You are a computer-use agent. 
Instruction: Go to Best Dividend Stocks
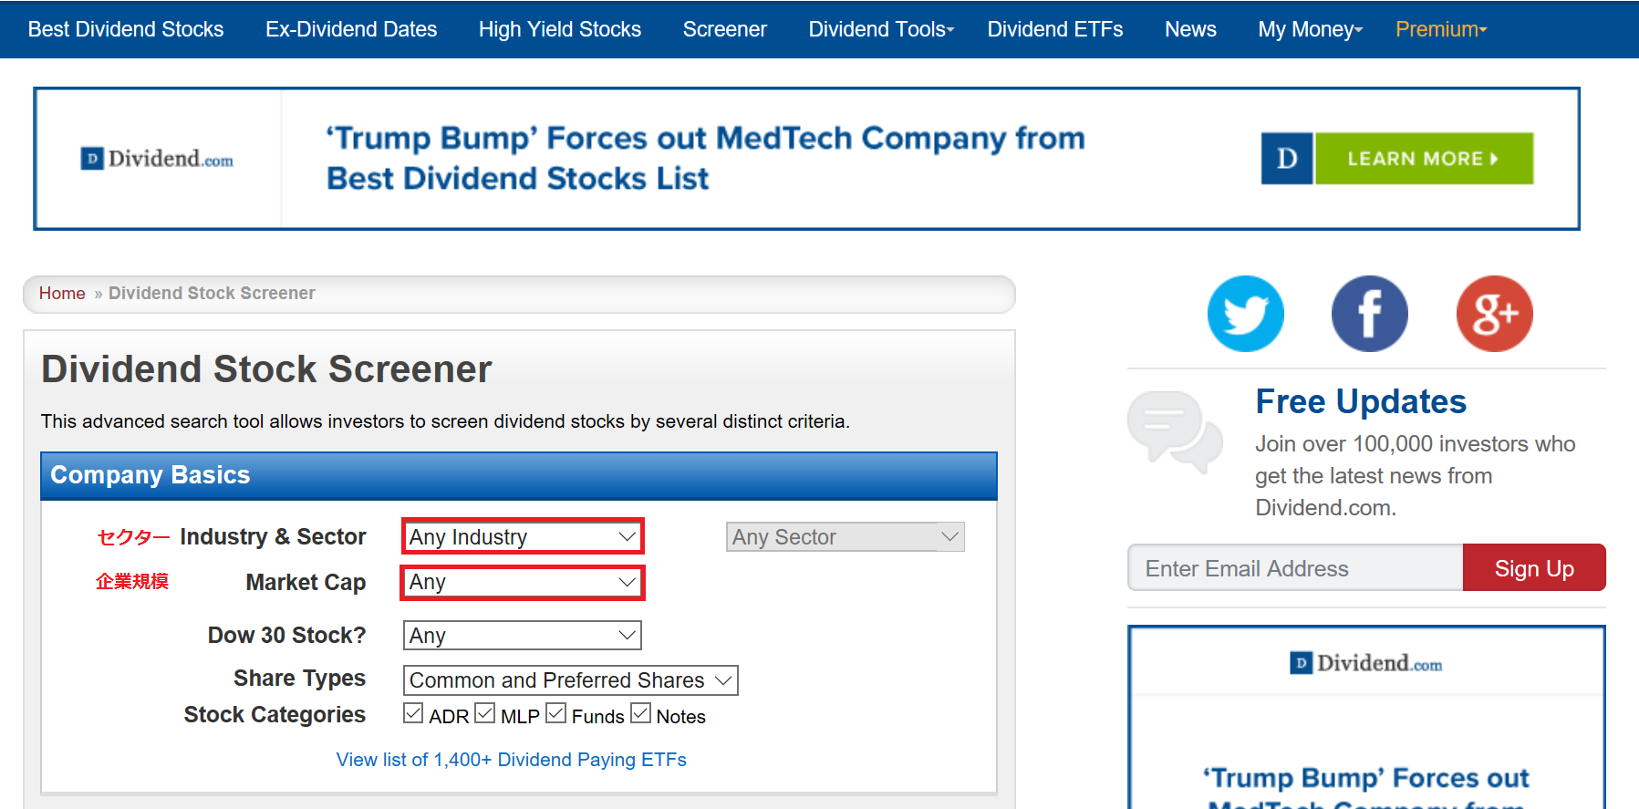(x=126, y=29)
